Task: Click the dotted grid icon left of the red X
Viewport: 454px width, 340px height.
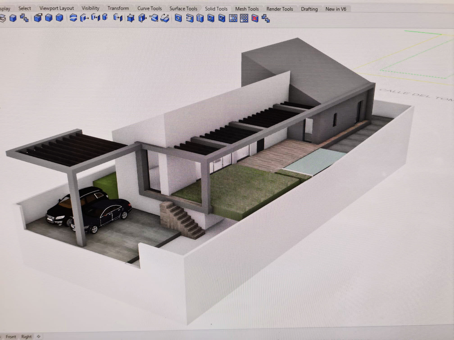Action: [244, 18]
